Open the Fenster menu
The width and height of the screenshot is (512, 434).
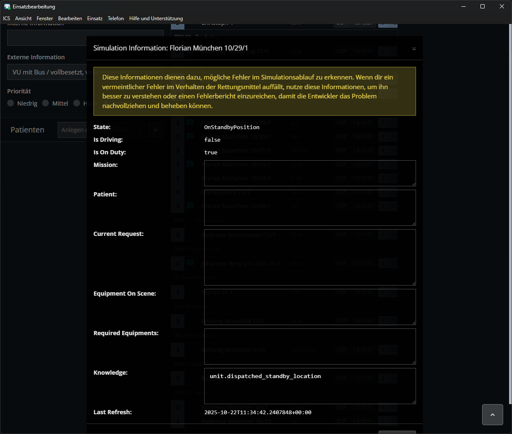pos(45,19)
